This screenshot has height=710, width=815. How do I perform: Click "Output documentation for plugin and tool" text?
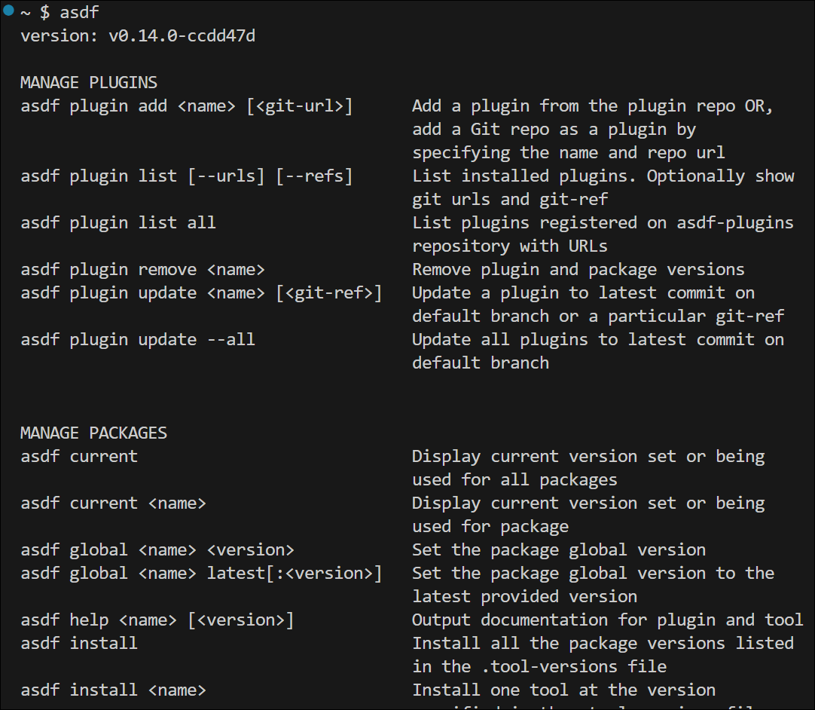(607, 620)
